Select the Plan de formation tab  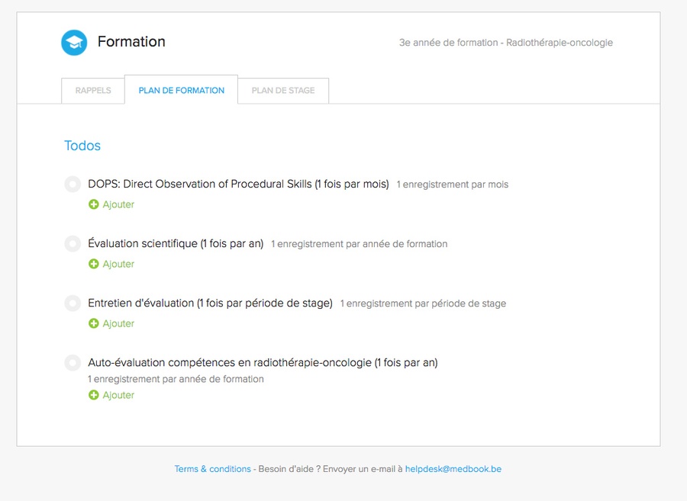182,90
